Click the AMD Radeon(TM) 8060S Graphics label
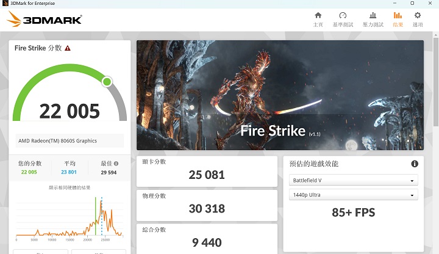 coord(58,140)
